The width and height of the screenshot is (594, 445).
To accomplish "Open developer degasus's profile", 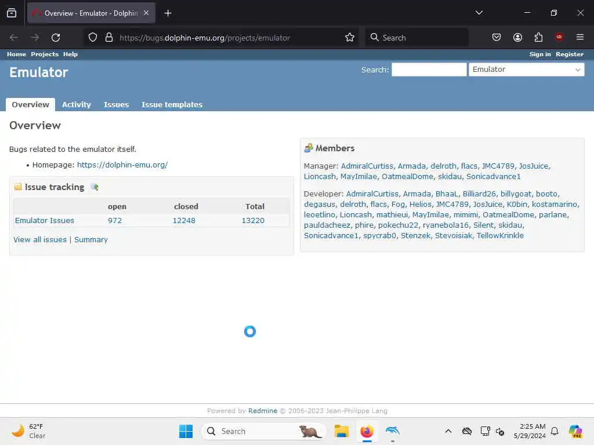I will pyautogui.click(x=320, y=205).
